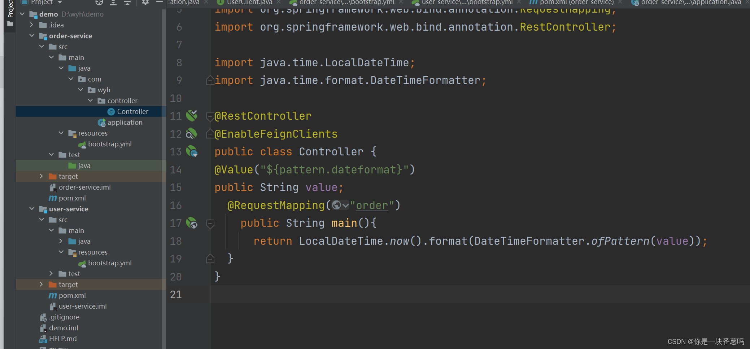
Task: Expand the .idea folder
Action: click(x=32, y=25)
